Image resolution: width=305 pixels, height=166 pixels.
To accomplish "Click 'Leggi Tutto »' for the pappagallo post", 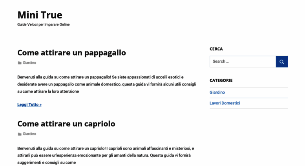I will tap(29, 104).
